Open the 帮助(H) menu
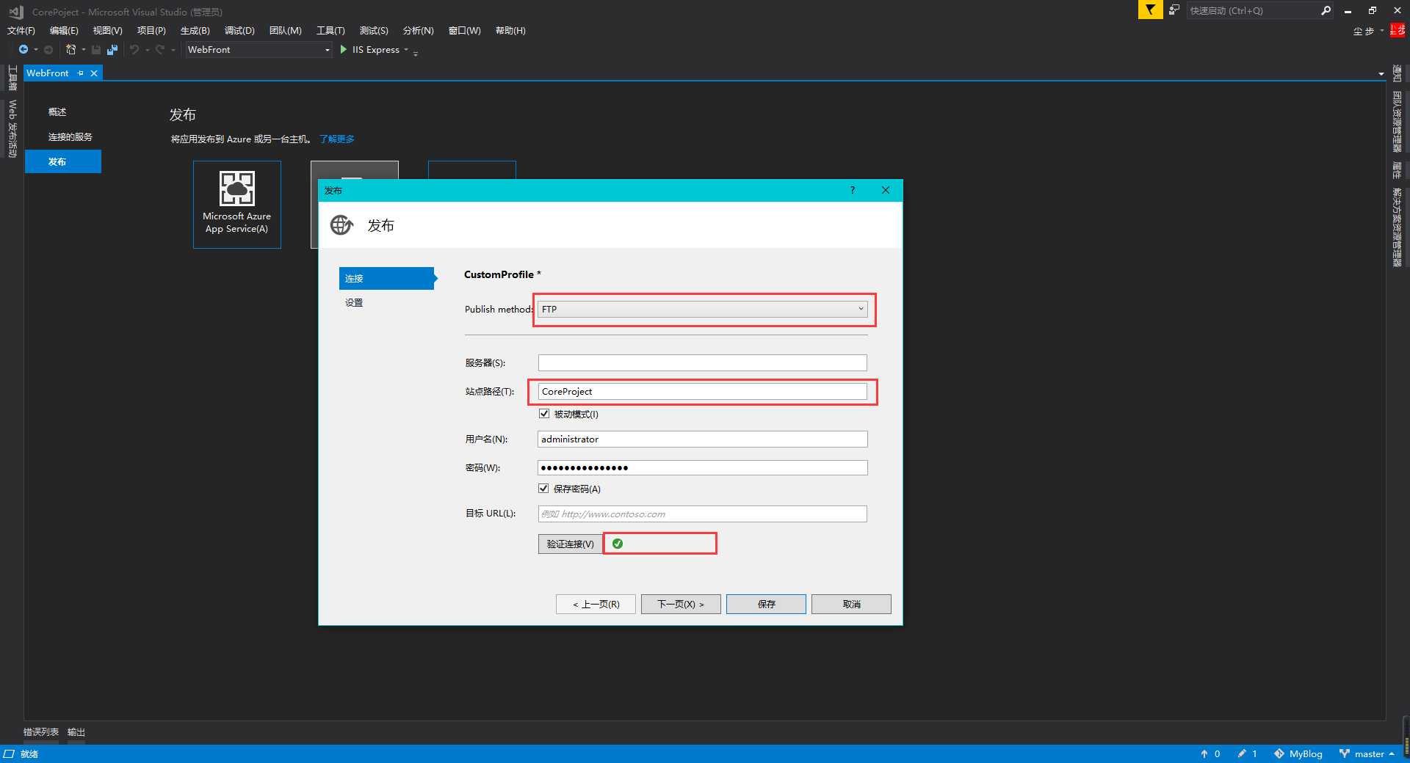Screen dimensions: 1410x763 (510, 31)
